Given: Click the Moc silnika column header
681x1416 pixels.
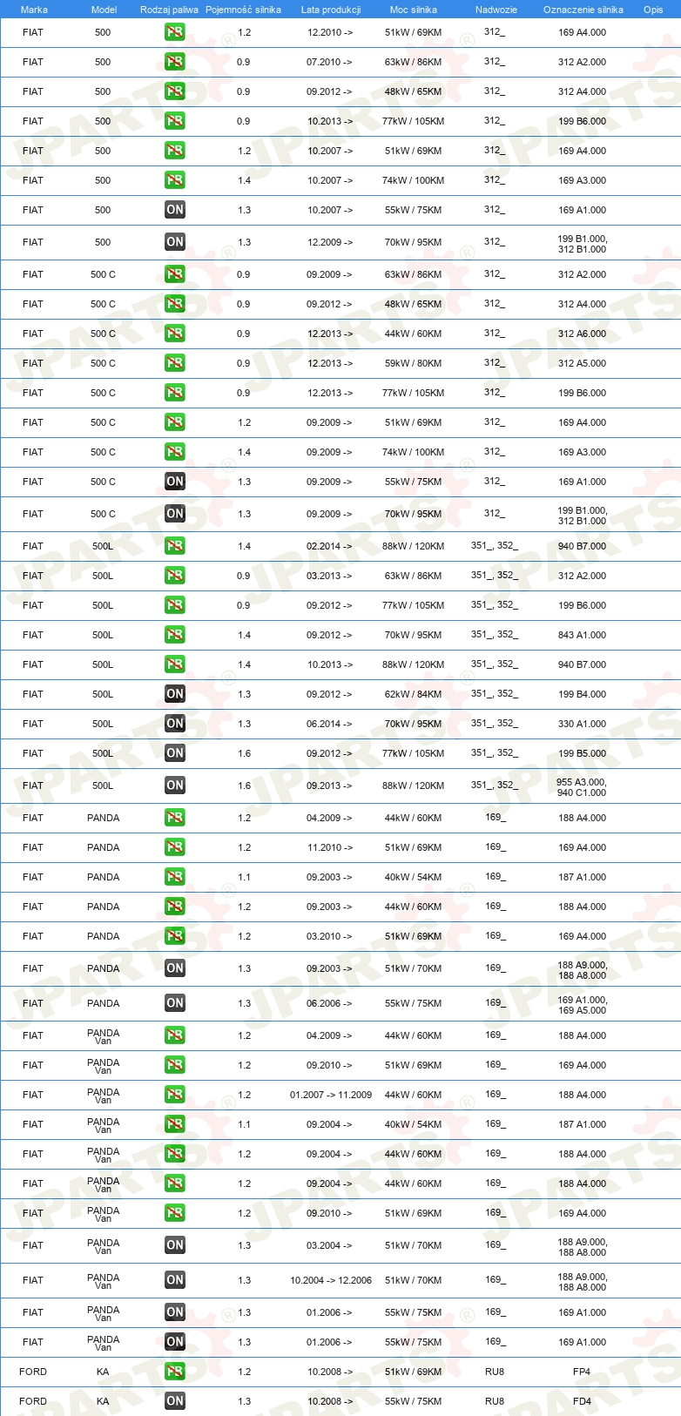Looking at the screenshot, I should click(414, 10).
